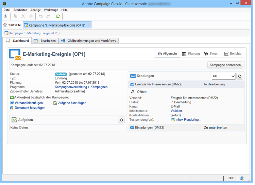Click the Paste clipboard toolbar icon

[x=31, y=16]
